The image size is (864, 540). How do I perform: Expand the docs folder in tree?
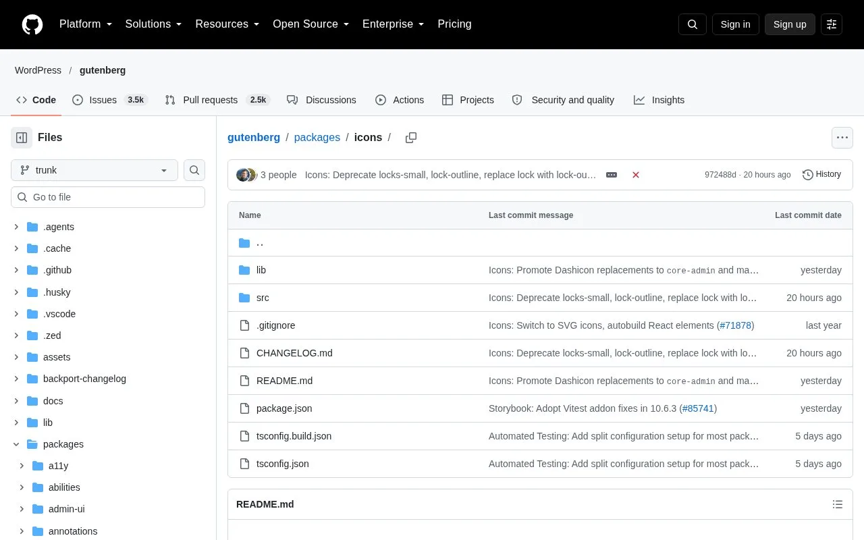point(16,401)
